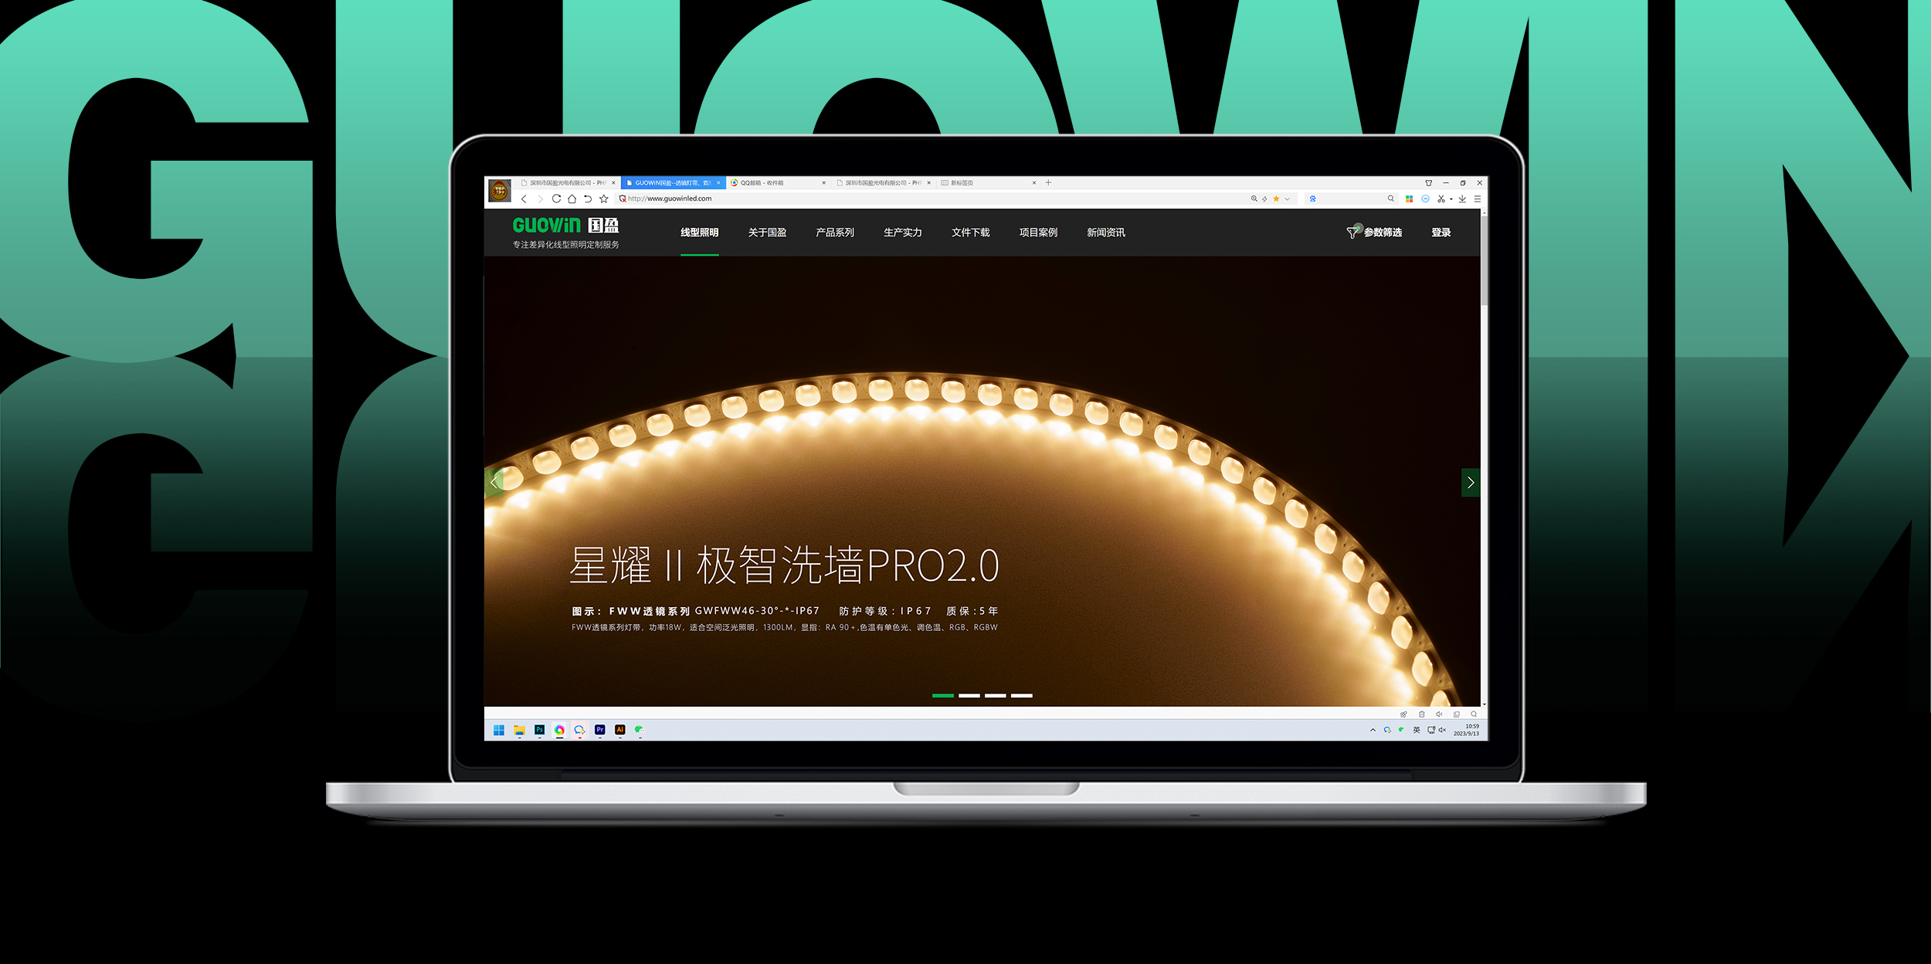This screenshot has height=964, width=1931.
Task: Click the 登录 login link
Action: click(1441, 233)
